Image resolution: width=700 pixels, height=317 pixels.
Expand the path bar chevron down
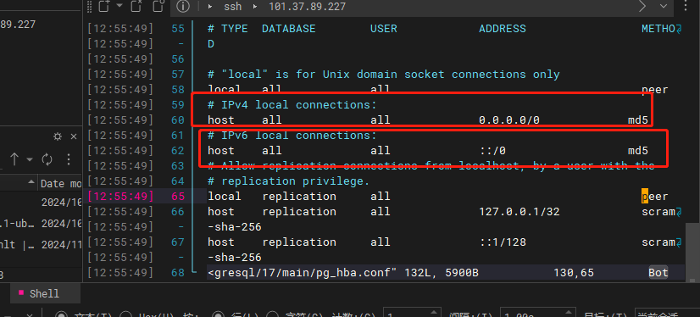point(663,6)
